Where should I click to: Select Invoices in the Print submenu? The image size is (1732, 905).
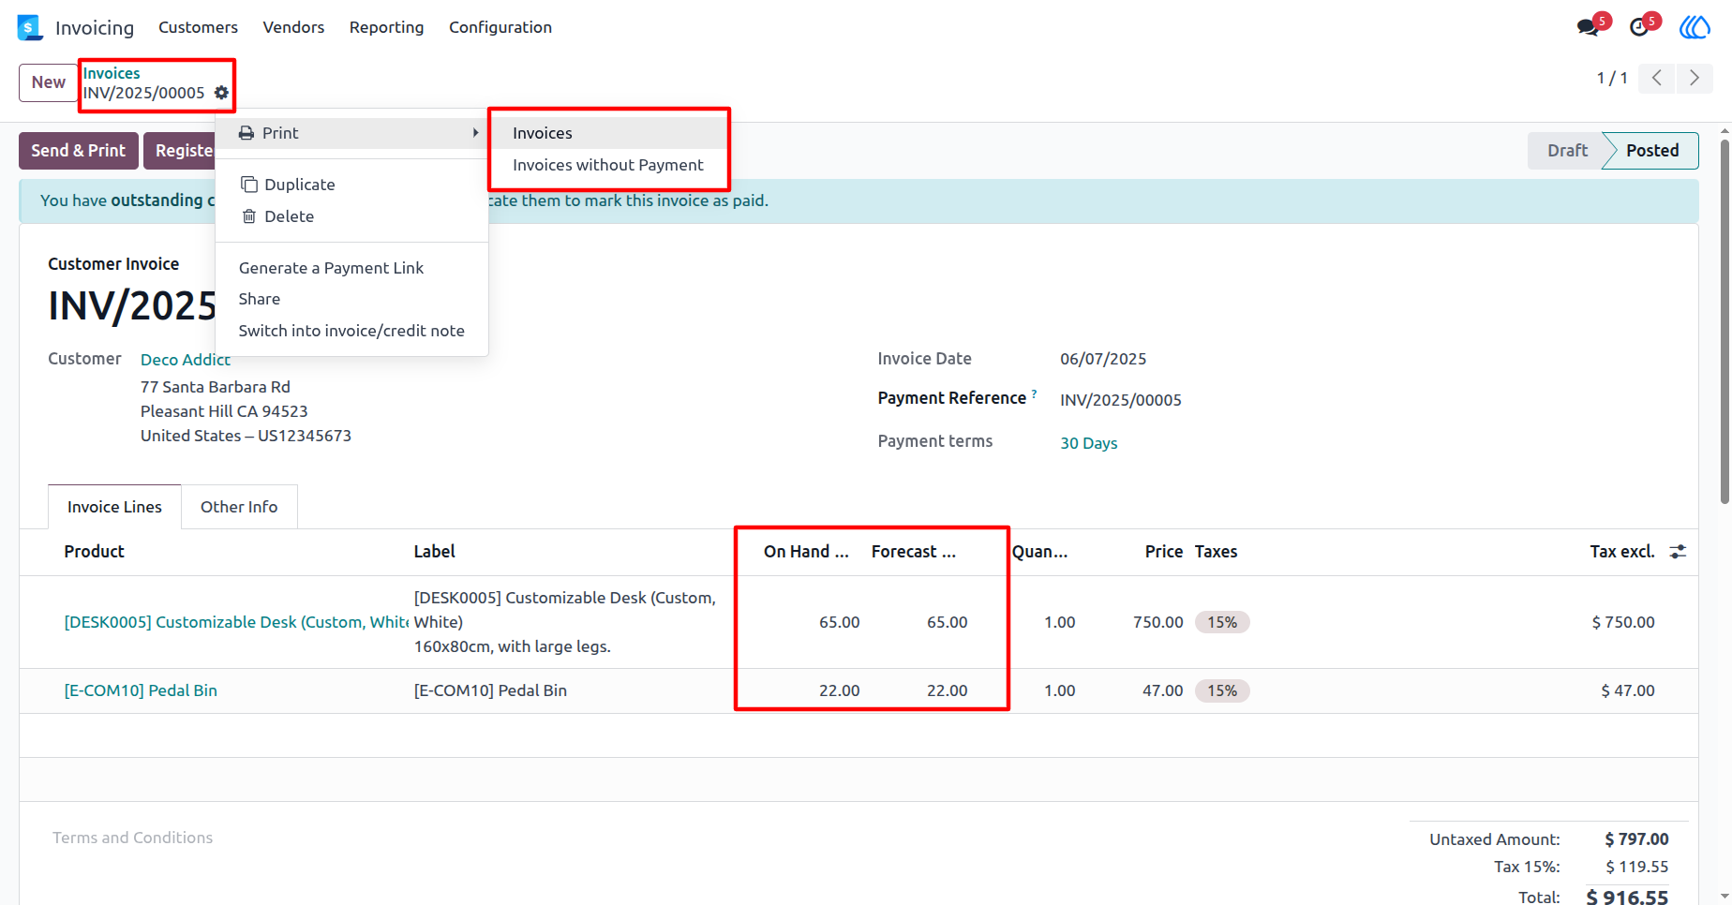608,133
